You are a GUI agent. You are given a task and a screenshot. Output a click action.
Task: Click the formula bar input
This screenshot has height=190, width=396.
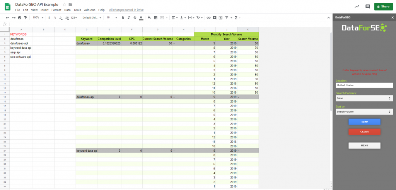171,24
